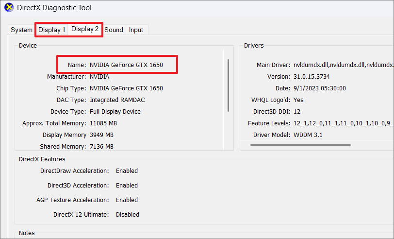Open the Display 1 tab
Viewport: 394px width, 239px height.
click(52, 30)
